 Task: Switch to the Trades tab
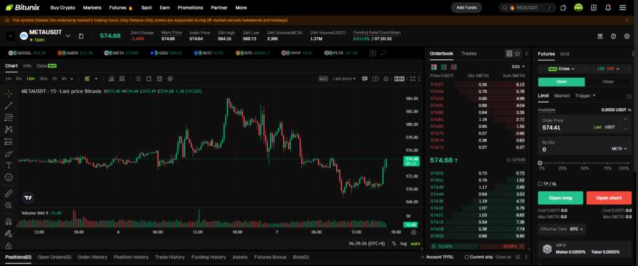click(x=469, y=54)
